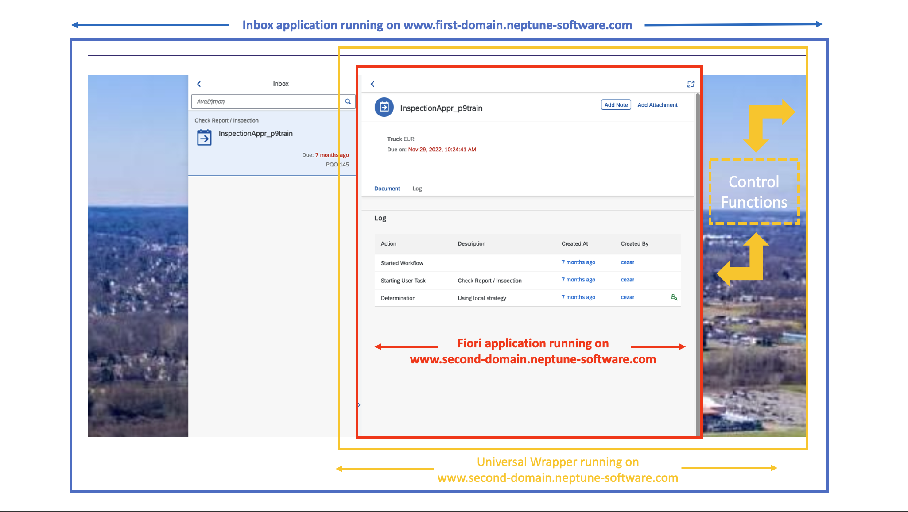Click the Action column header

388,244
